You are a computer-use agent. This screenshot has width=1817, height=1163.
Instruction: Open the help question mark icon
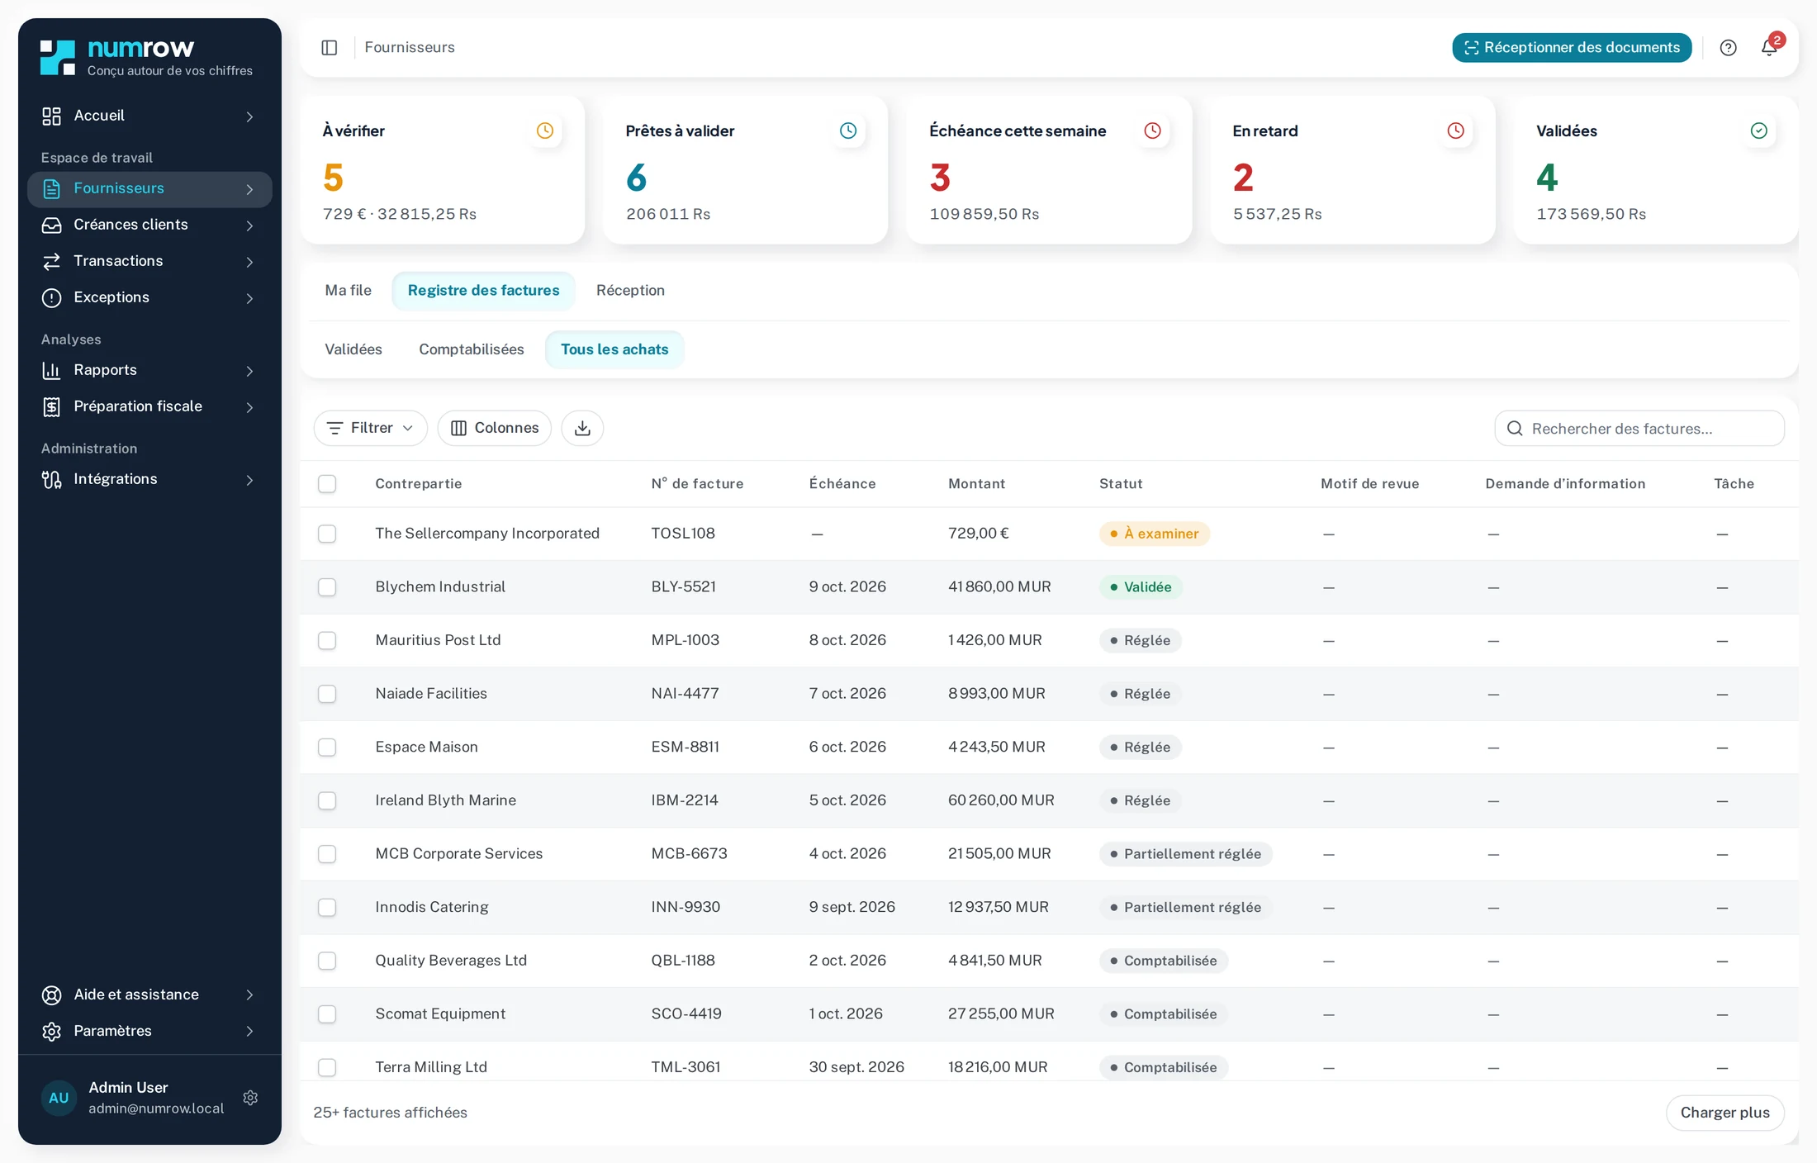point(1728,47)
